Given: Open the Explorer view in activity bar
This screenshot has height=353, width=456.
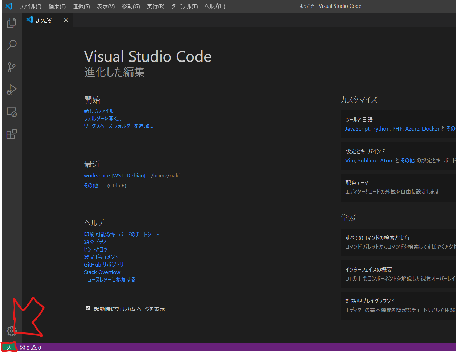Looking at the screenshot, I should click(12, 23).
